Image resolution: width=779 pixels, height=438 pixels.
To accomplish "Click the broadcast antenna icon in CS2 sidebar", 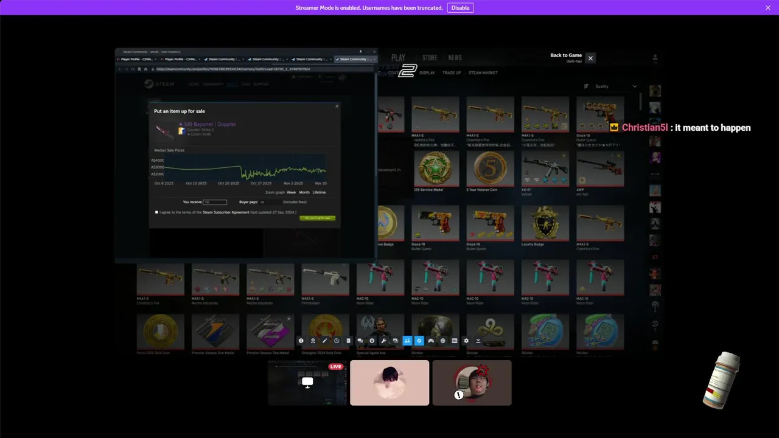I will coord(655,305).
